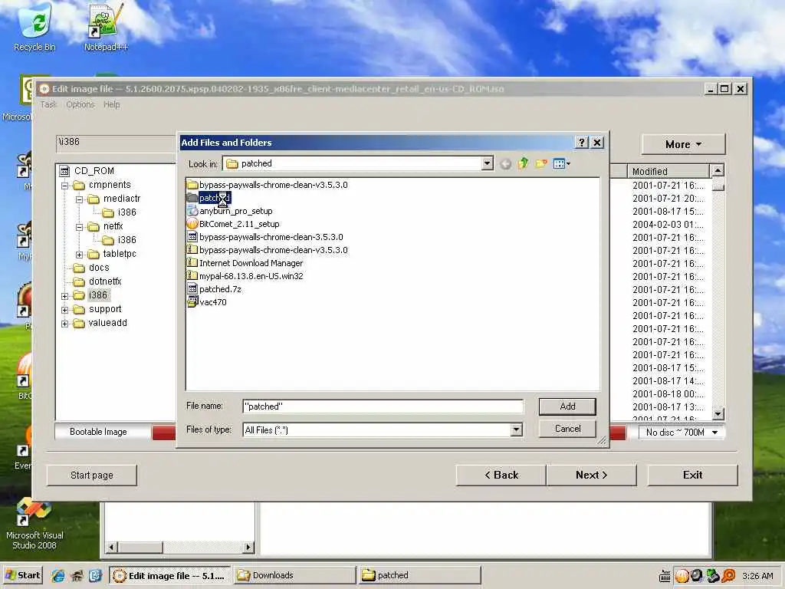Open the View menu icon in dialog
785x589 pixels.
click(x=562, y=163)
